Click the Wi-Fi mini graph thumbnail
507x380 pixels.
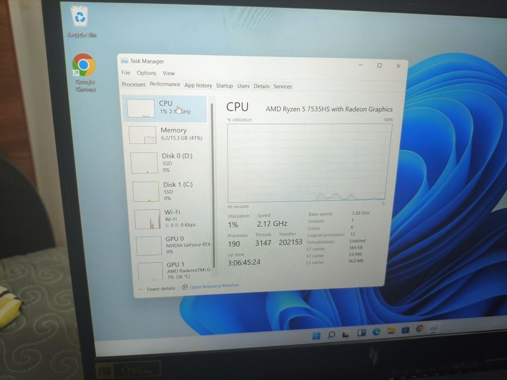pos(147,219)
